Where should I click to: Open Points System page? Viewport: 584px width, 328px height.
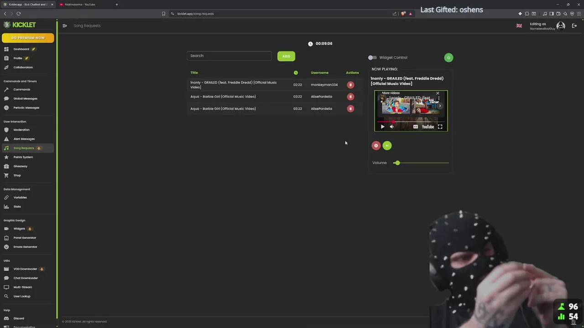23,157
